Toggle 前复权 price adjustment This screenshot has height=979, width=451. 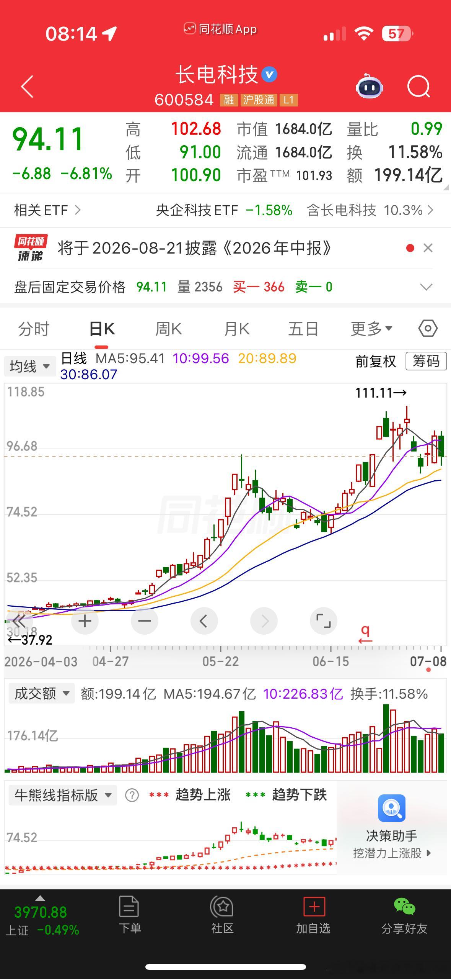pos(376,361)
